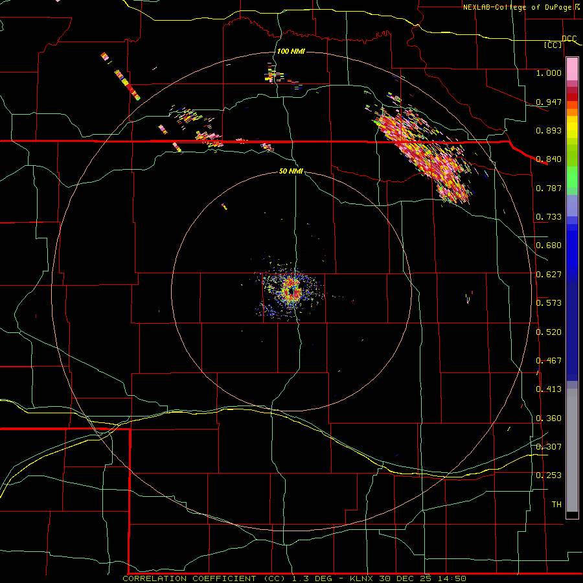Select the 0.467 legend value
583x583 pixels.
tap(549, 361)
